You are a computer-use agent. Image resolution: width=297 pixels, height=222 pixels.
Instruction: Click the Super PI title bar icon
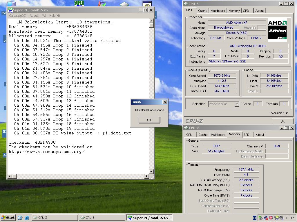(x=10, y=10)
